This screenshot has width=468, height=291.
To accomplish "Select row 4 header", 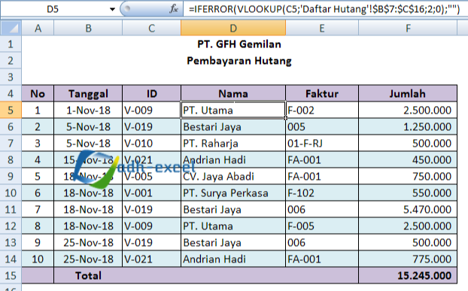I will pos(11,94).
